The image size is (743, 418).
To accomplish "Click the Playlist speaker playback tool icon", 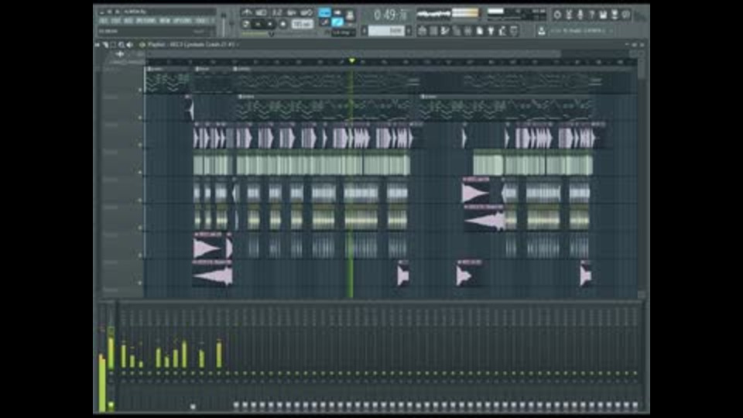I will pos(130,45).
